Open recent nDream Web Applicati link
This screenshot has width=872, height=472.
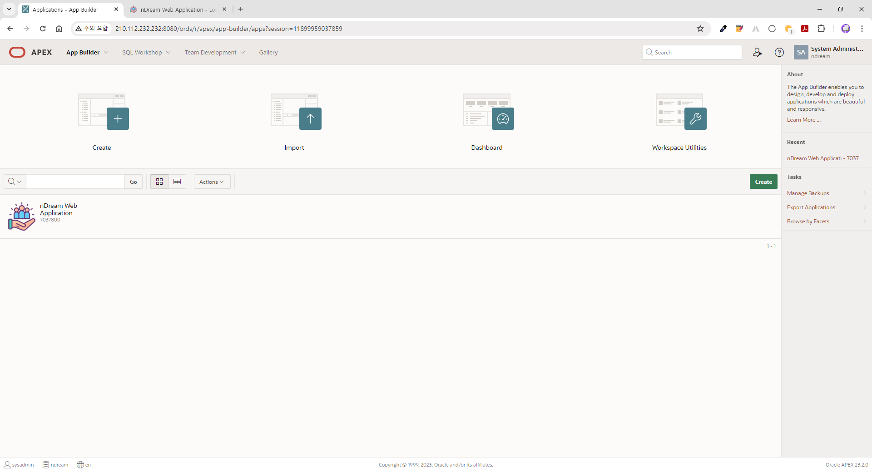pos(825,158)
